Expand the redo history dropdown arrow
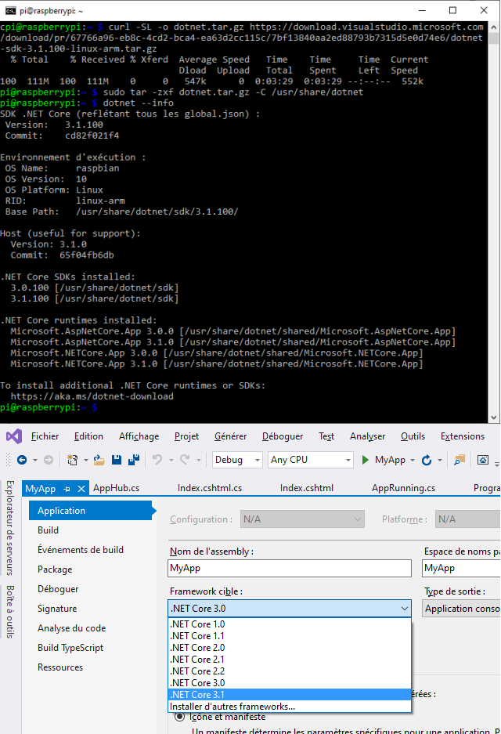501x734 pixels. pos(199,461)
